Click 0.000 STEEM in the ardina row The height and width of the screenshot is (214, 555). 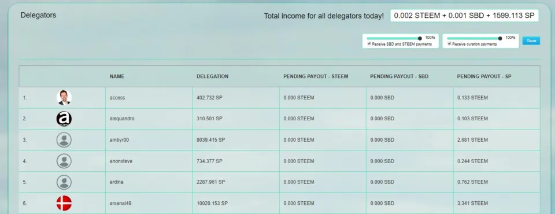(x=299, y=182)
